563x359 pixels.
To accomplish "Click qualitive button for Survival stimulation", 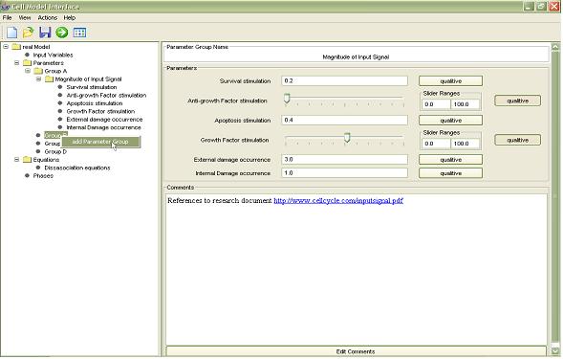I will click(450, 81).
